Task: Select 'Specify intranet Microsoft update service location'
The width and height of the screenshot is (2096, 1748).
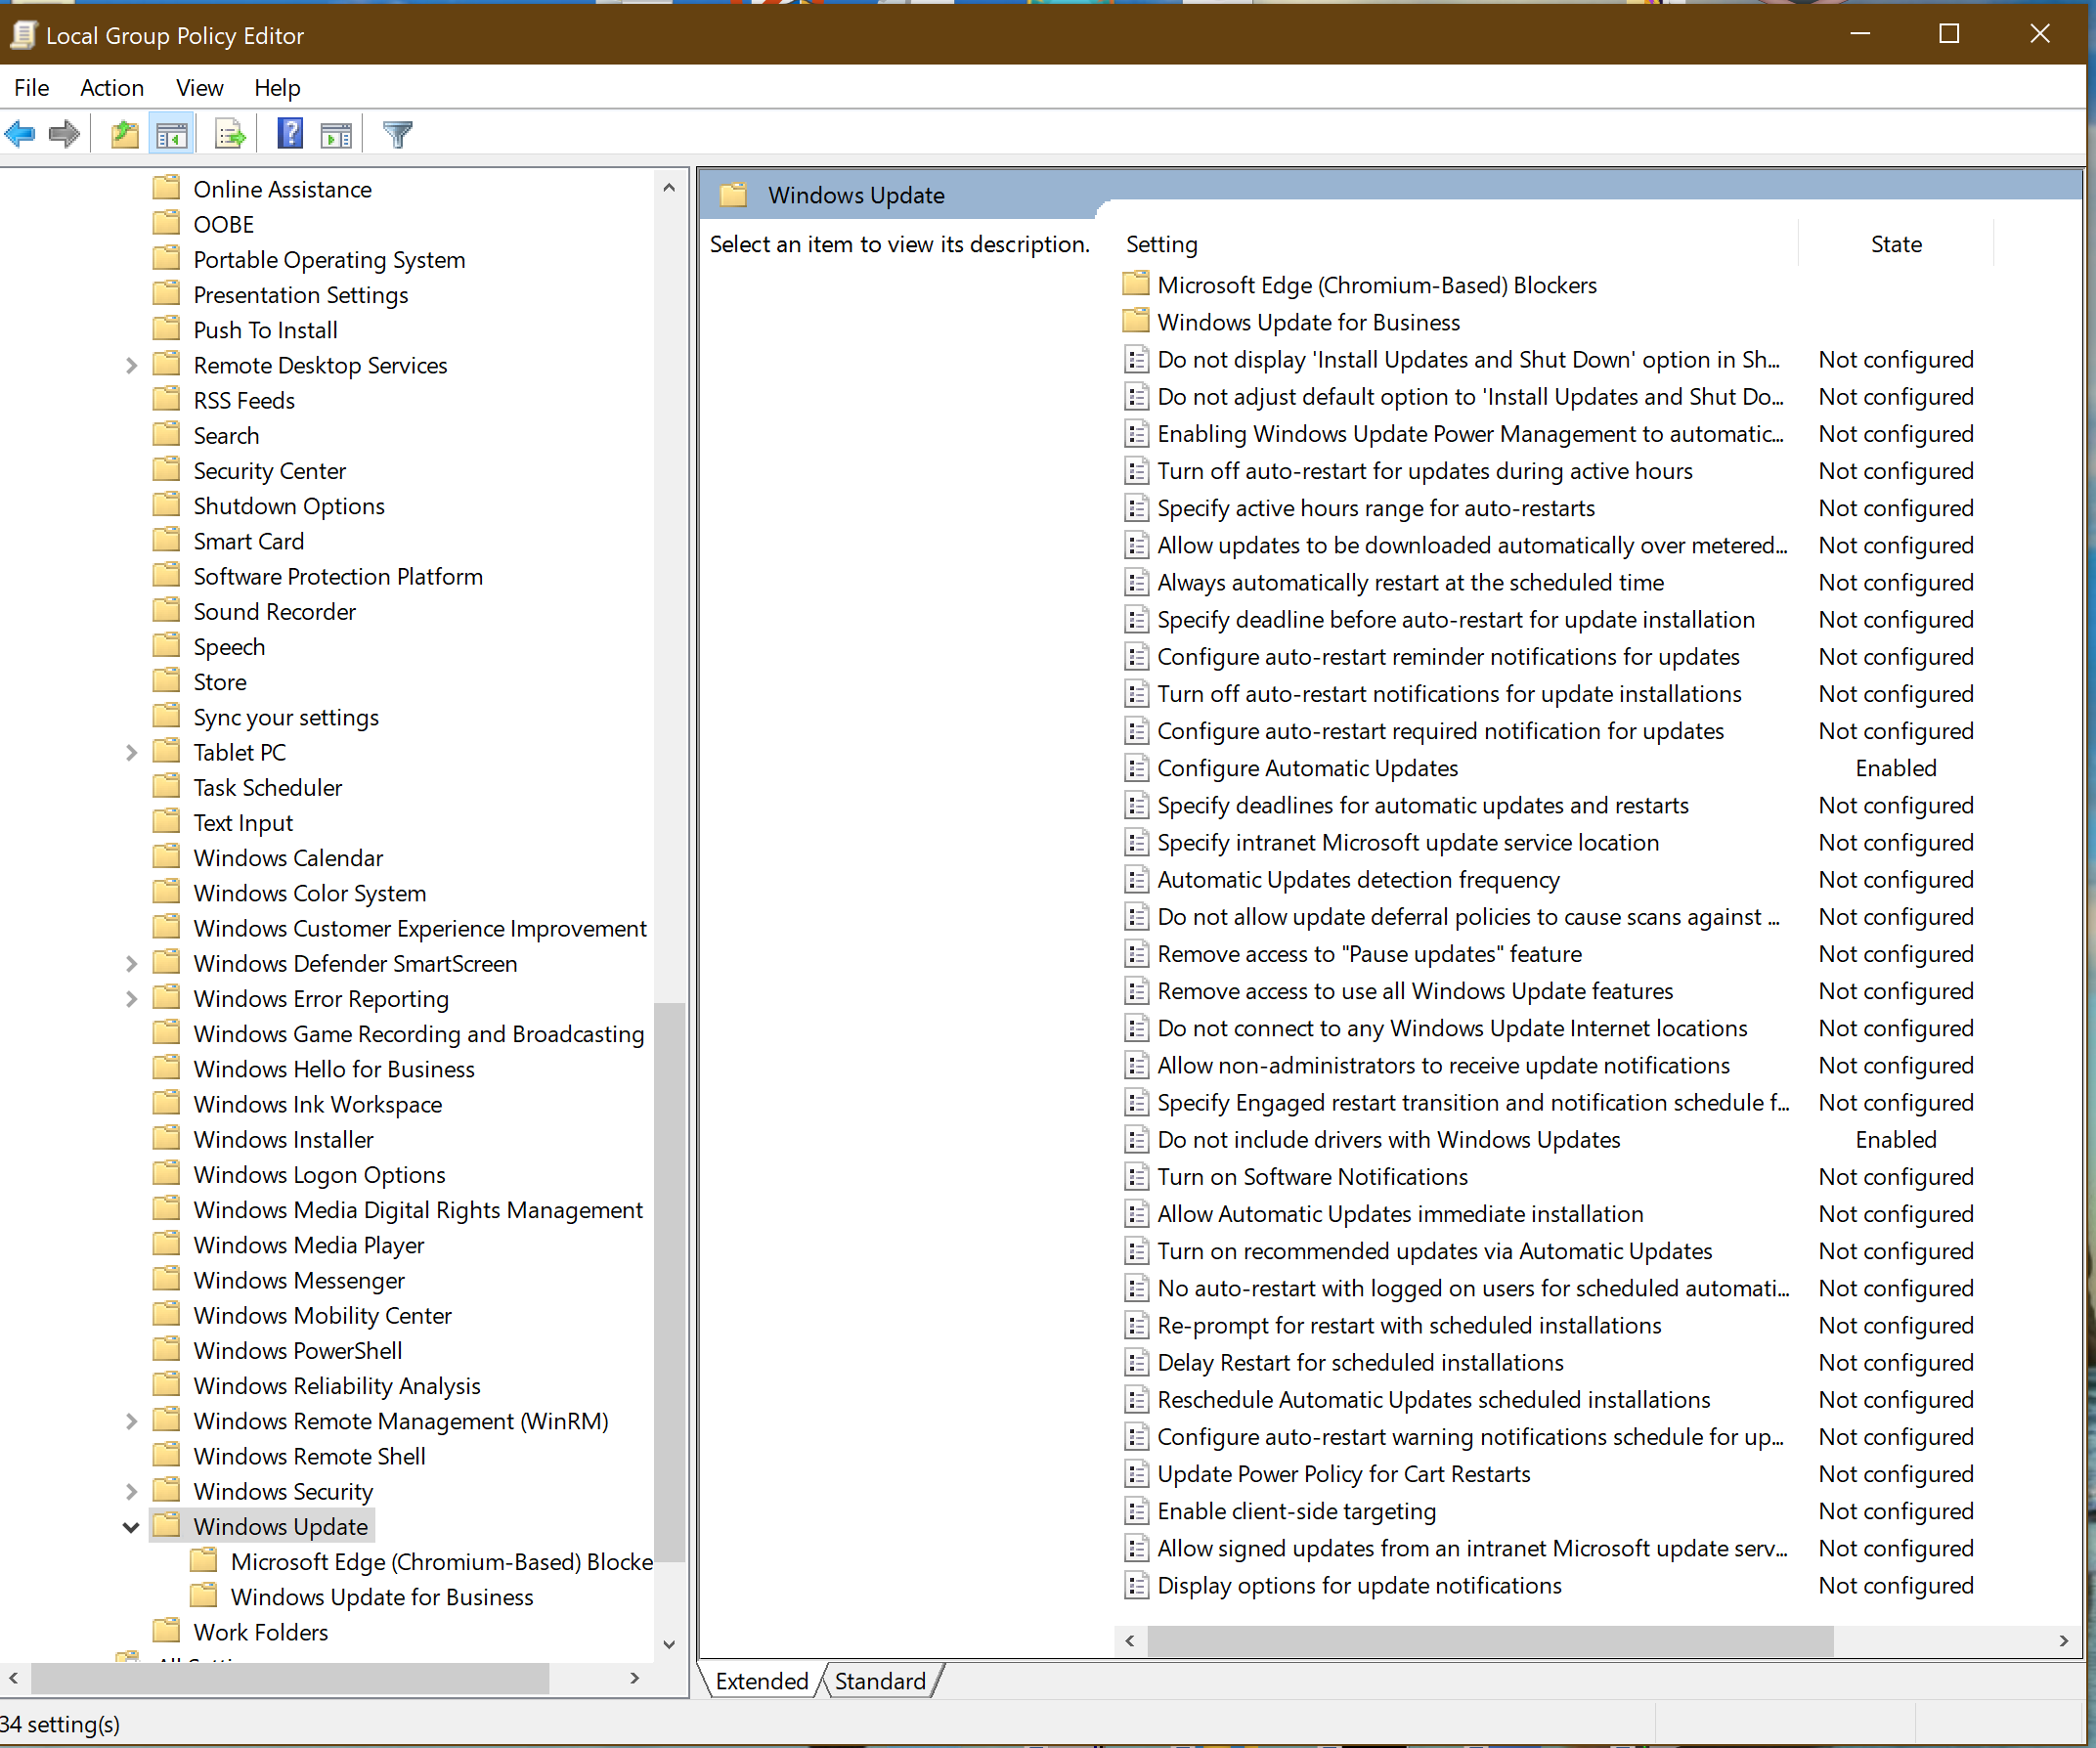Action: 1409,843
